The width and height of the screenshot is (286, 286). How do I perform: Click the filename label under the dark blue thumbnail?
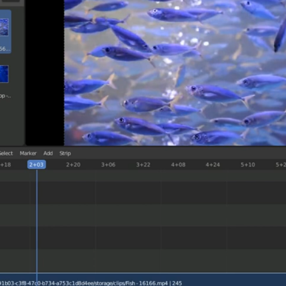coord(4,96)
